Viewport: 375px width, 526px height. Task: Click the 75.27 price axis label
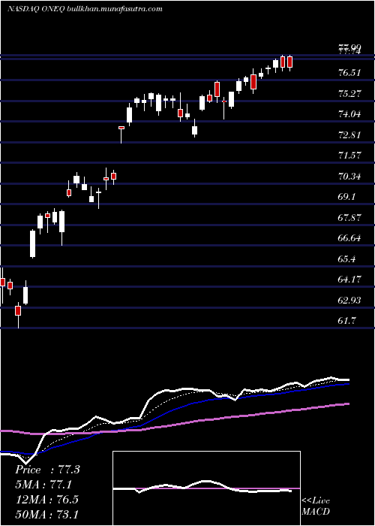point(349,93)
